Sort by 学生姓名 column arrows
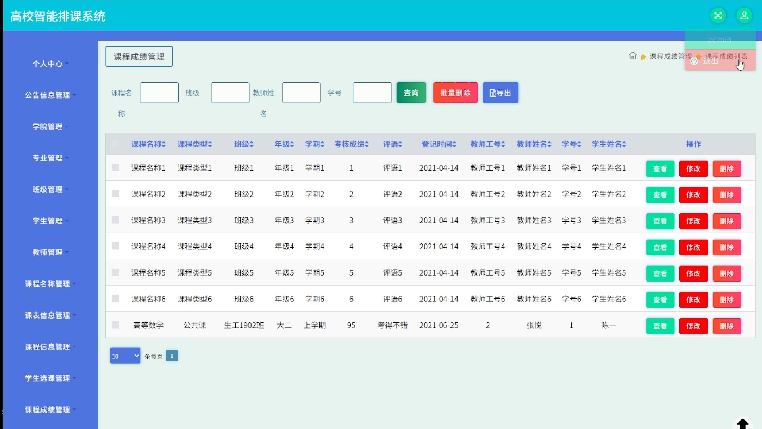Image resolution: width=762 pixels, height=429 pixels. 624,144
